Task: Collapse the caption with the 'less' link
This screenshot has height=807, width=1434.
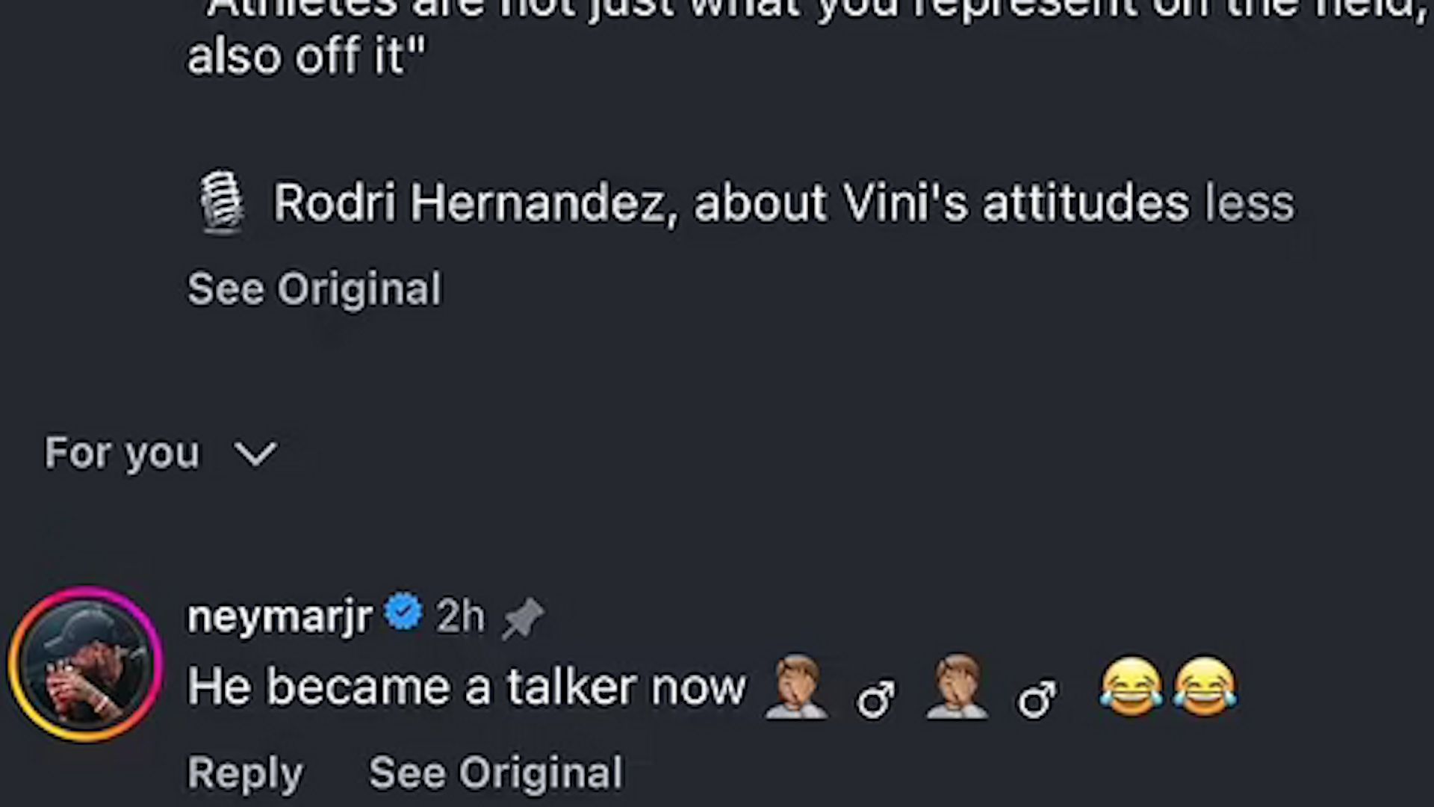Action: tap(1250, 203)
